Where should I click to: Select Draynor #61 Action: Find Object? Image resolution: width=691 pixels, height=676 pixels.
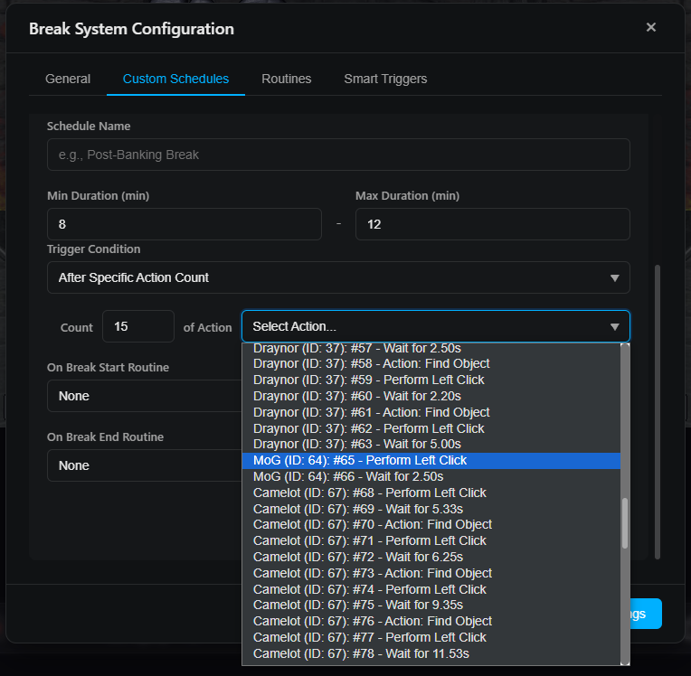431,412
